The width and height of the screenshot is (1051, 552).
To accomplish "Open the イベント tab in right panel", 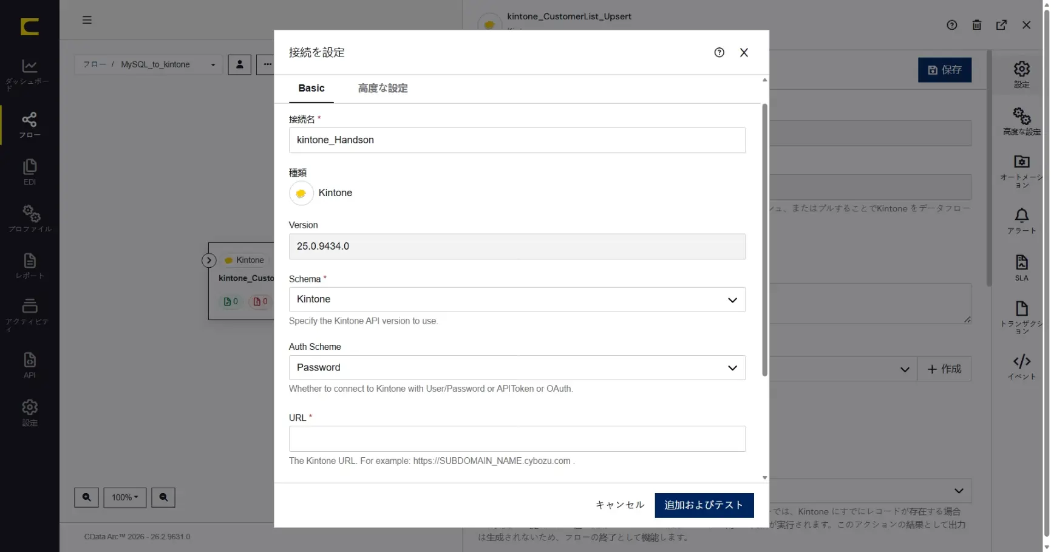I will pos(1021,367).
